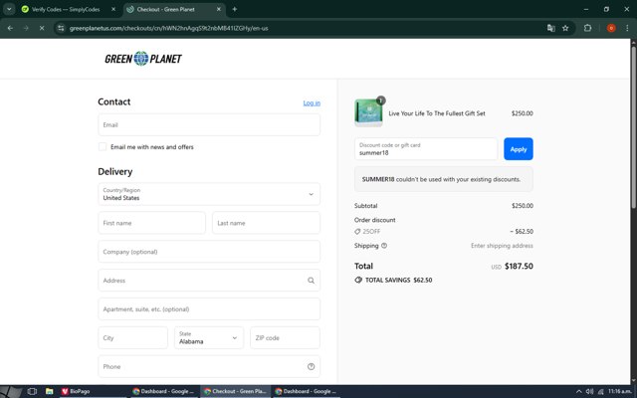Open the Chrome profile avatar
The height and width of the screenshot is (398, 637).
pyautogui.click(x=611, y=28)
